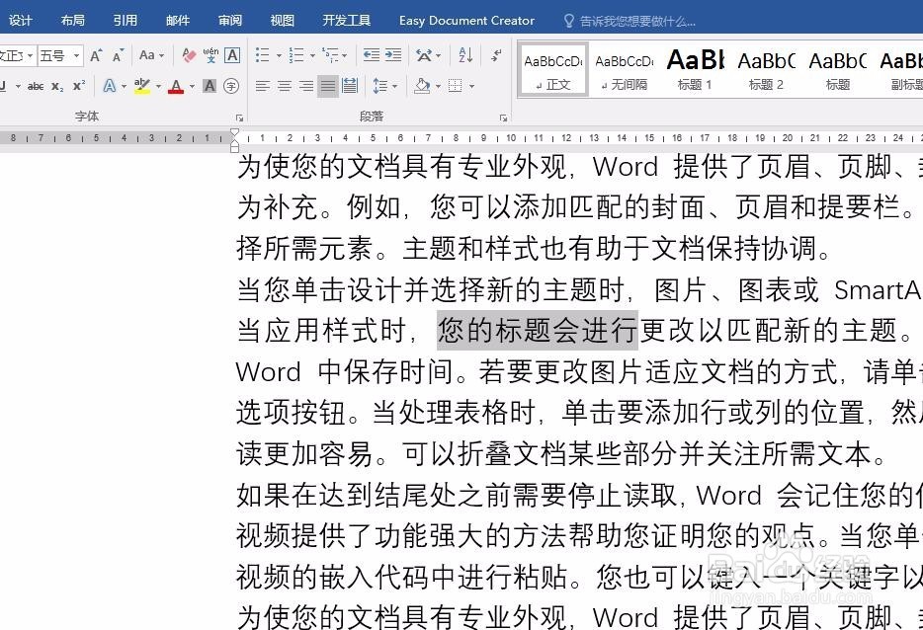Toggle Justify alignment (highlighted)
The image size is (923, 630).
328,87
